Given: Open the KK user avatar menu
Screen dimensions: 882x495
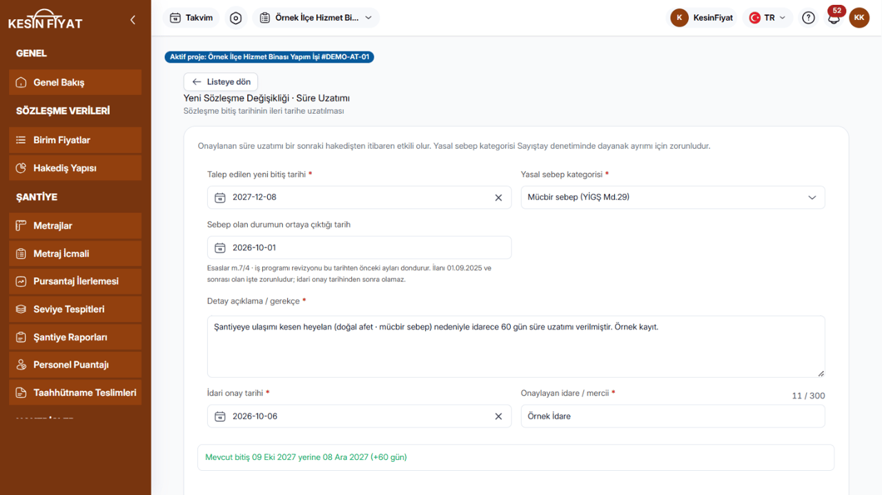Looking at the screenshot, I should pos(859,18).
